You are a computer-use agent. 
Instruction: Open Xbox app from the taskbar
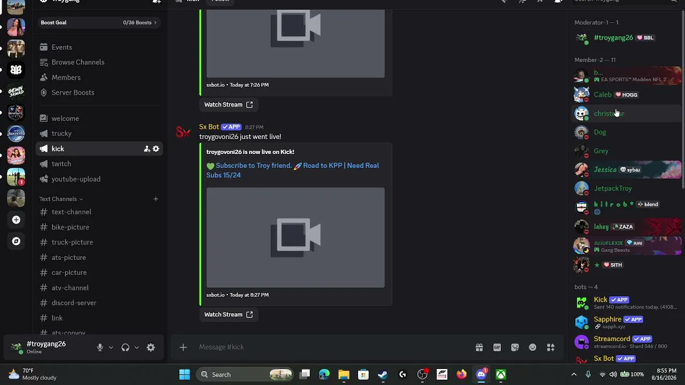501,374
